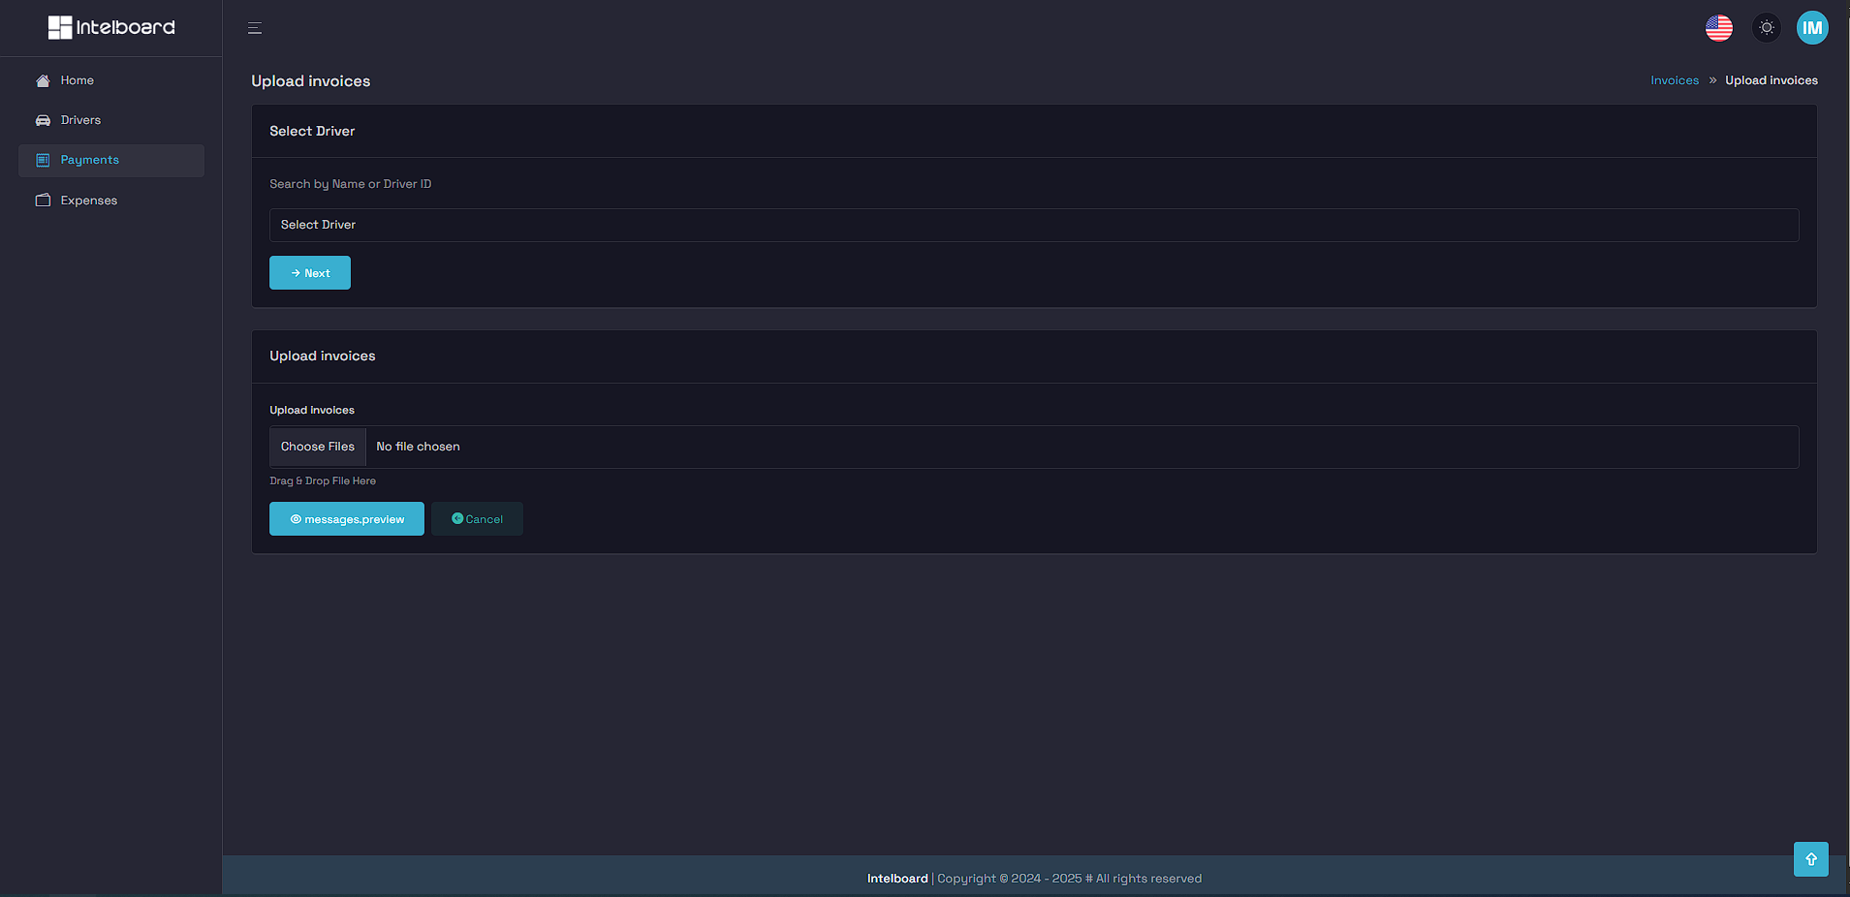
Task: Click the messages.preview button
Action: coord(346,518)
